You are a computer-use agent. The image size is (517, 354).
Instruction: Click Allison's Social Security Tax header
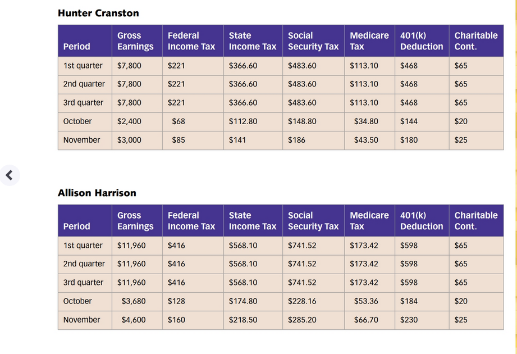314,221
